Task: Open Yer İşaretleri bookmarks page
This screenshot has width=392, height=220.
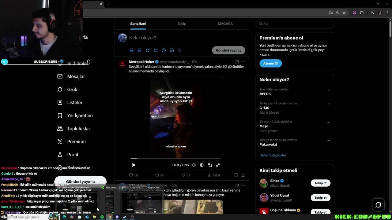Action: [75, 116]
